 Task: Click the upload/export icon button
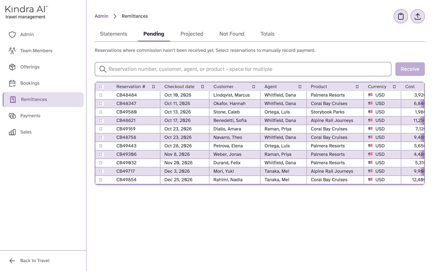[x=418, y=16]
